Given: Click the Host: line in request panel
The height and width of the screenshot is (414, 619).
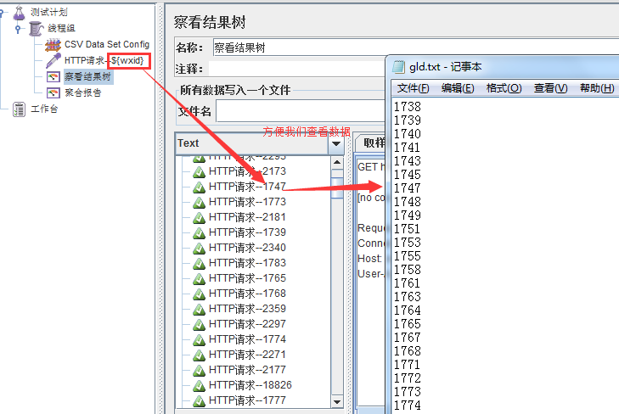Looking at the screenshot, I should point(370,259).
